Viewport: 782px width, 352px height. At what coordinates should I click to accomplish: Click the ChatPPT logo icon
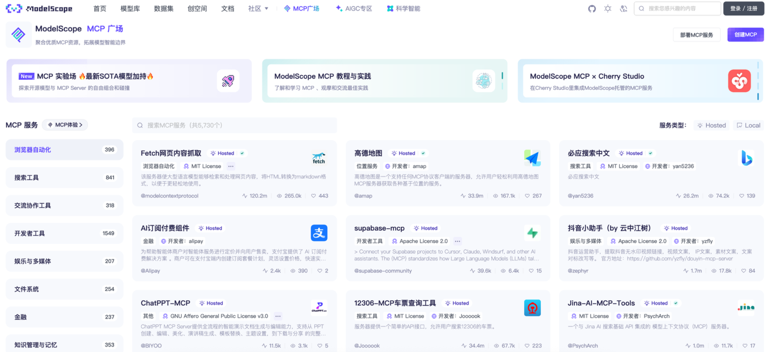click(319, 307)
